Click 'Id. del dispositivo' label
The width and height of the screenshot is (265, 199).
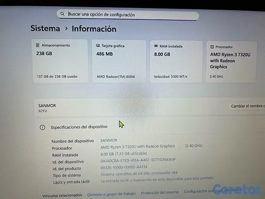pos(68,162)
